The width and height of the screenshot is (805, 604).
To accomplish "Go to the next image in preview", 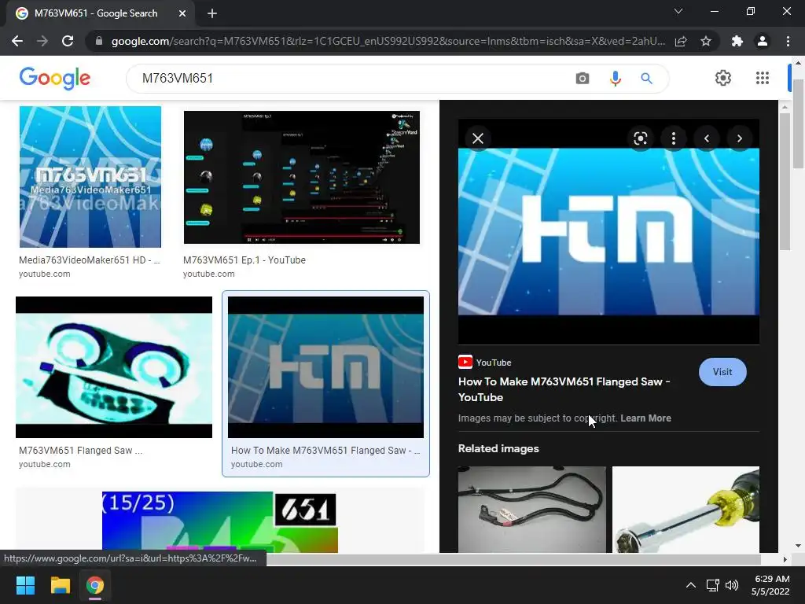I will [739, 138].
